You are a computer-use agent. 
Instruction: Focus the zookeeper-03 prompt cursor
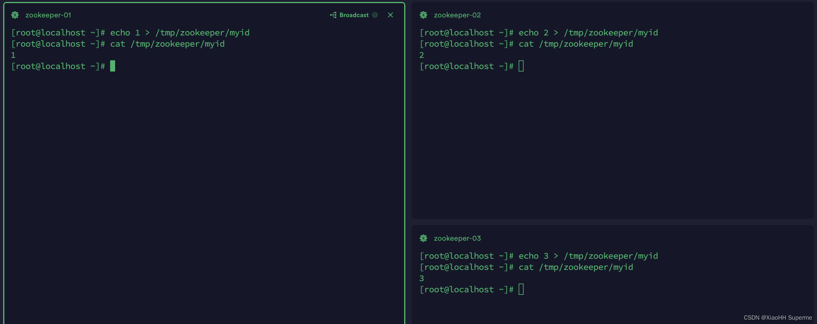(521, 289)
